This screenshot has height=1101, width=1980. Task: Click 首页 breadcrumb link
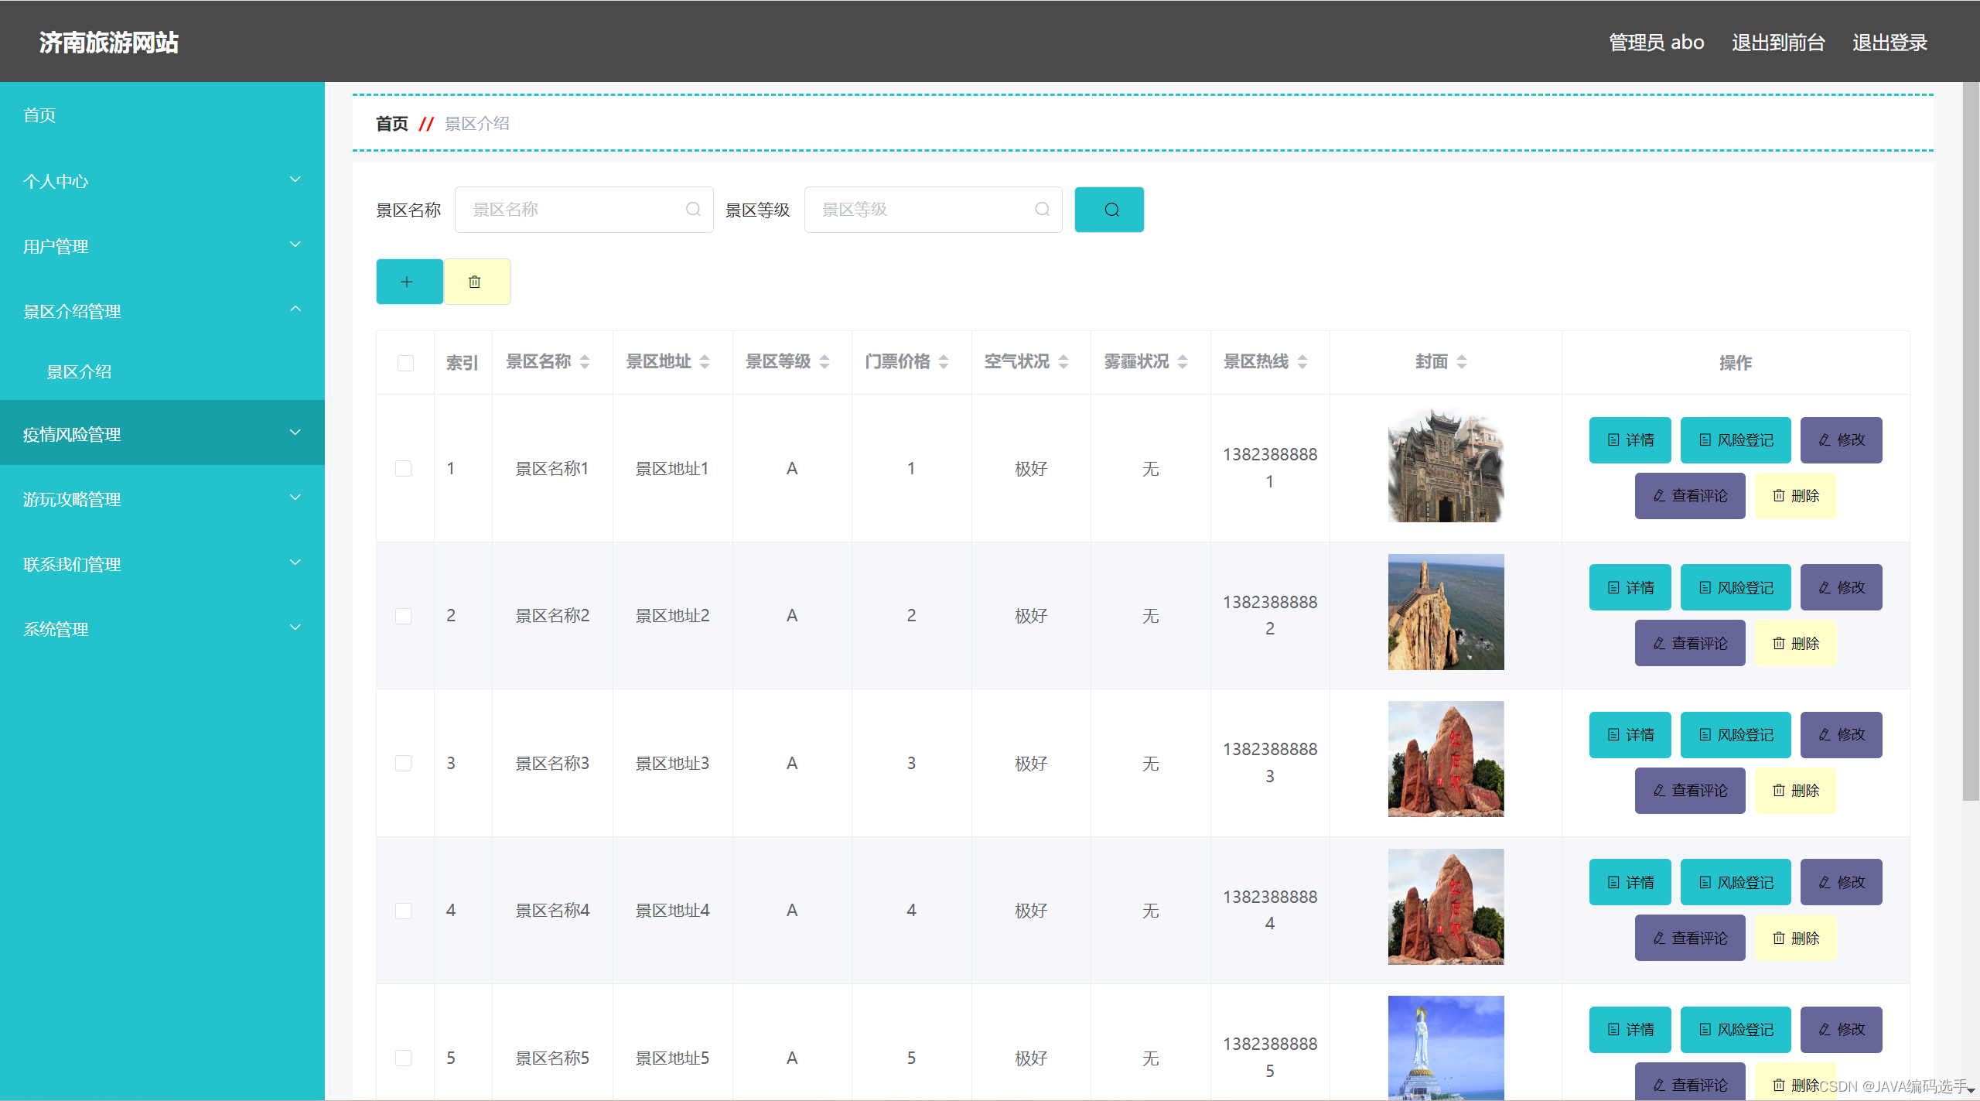[x=391, y=124]
